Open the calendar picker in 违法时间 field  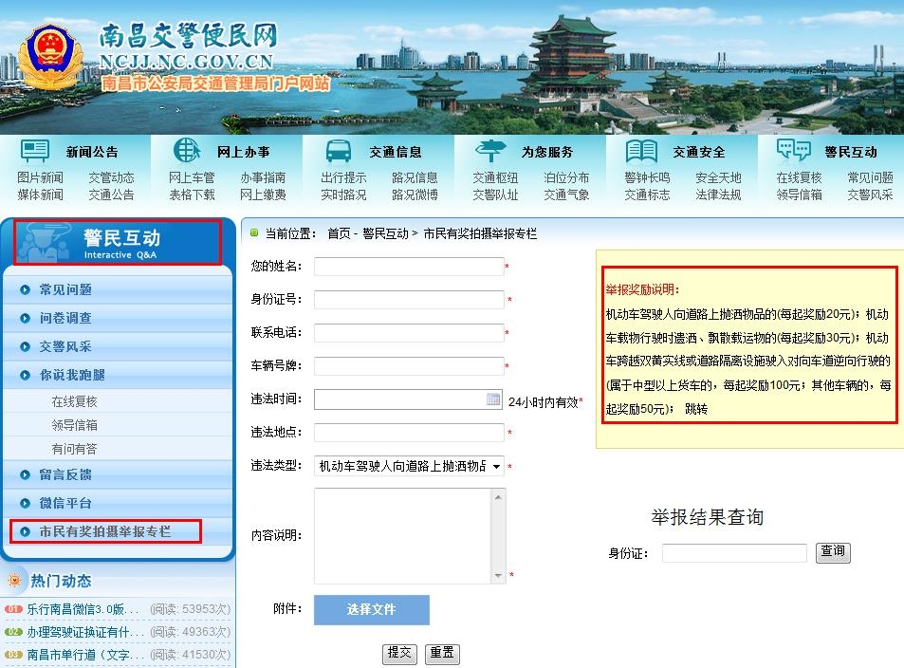493,399
